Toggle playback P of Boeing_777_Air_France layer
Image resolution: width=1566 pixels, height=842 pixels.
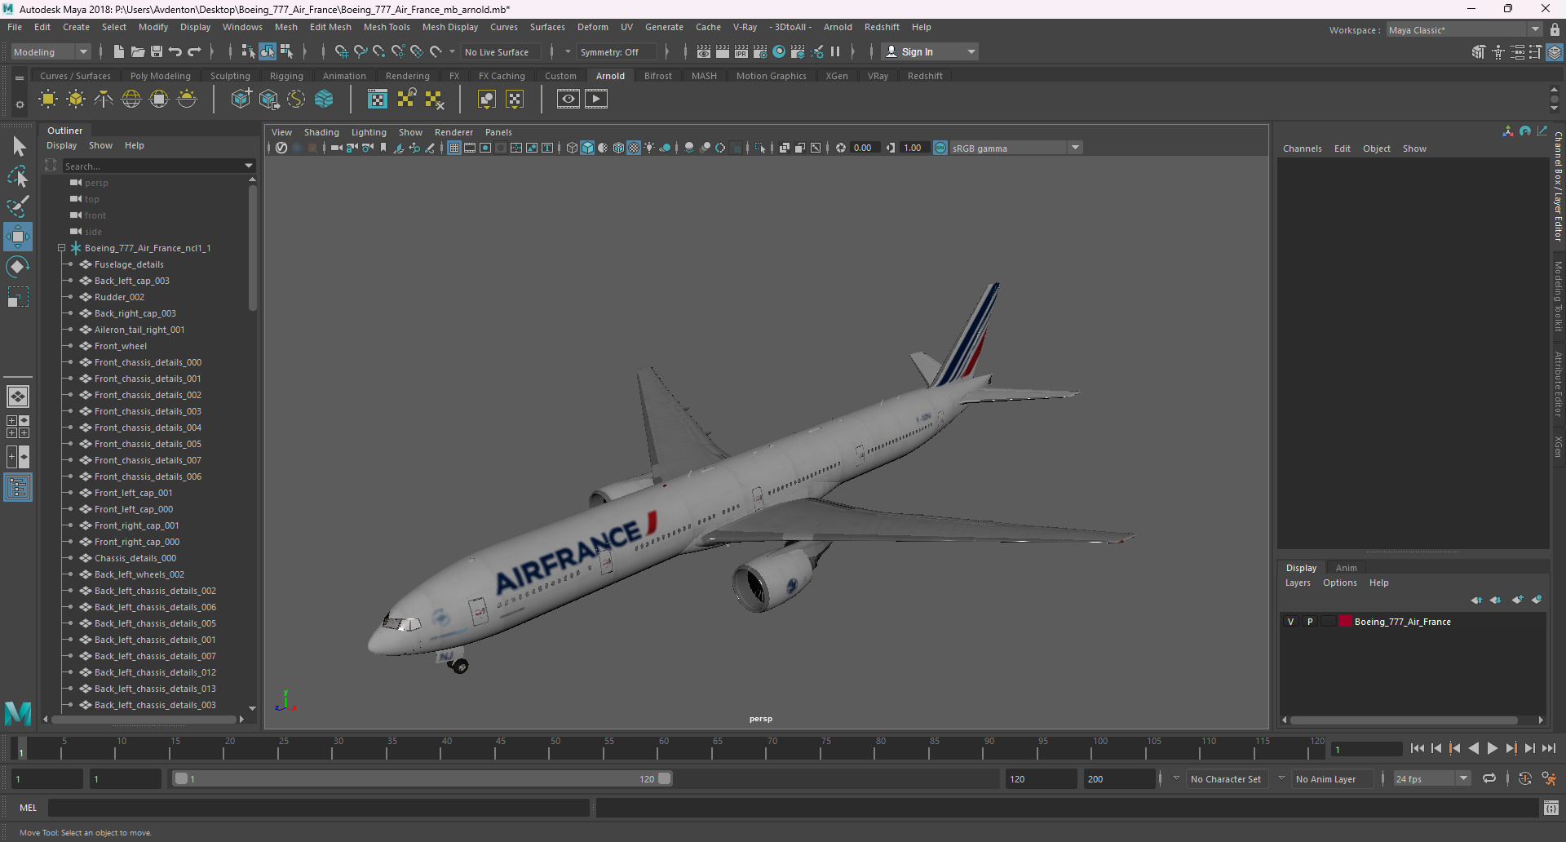tap(1310, 622)
